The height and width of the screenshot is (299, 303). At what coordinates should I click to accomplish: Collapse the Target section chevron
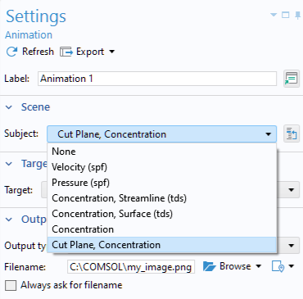[x=9, y=164]
